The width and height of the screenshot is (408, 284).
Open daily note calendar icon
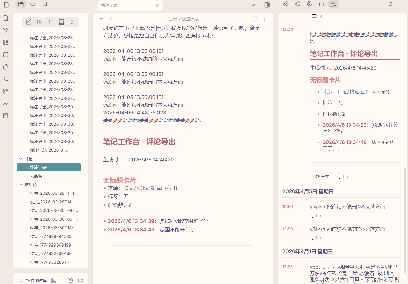tap(6, 54)
